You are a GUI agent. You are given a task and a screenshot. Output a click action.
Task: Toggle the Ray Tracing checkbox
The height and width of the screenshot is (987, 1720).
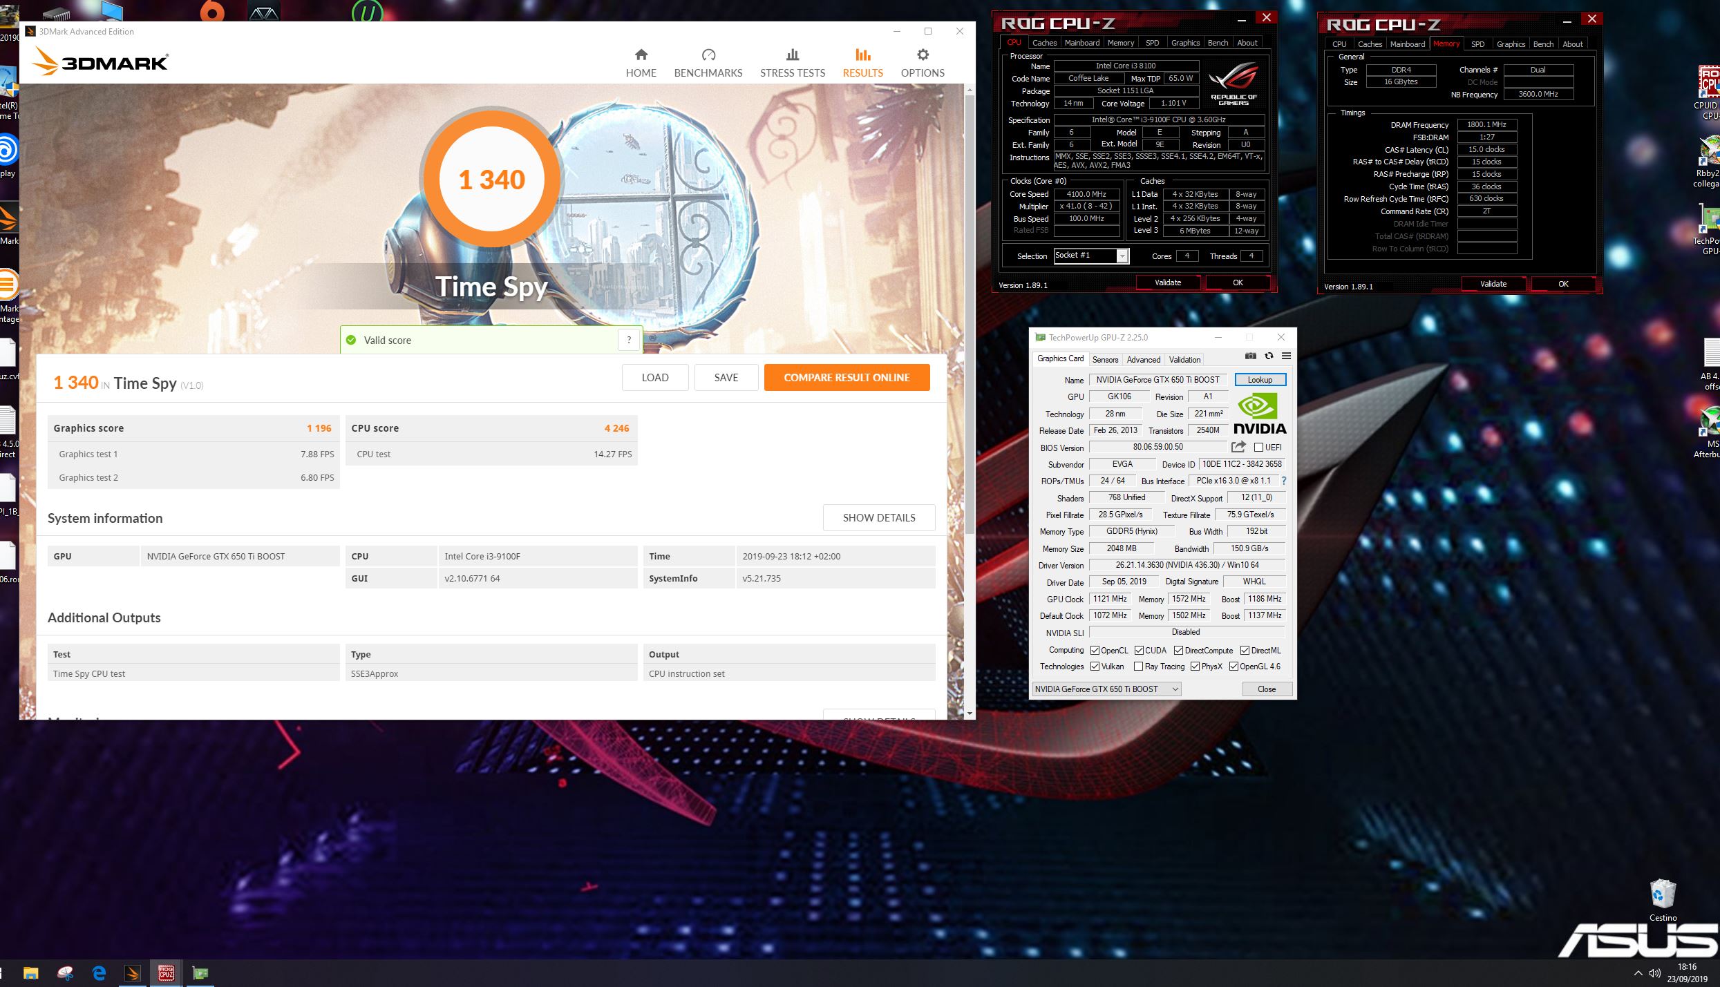pyautogui.click(x=1138, y=667)
